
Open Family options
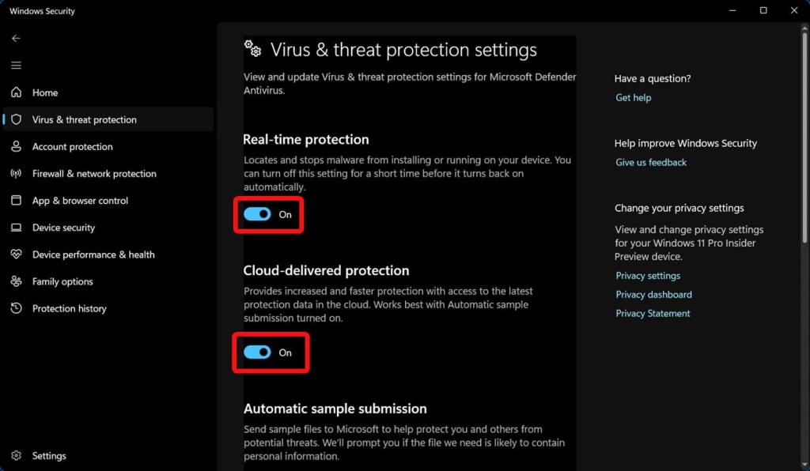coord(61,281)
